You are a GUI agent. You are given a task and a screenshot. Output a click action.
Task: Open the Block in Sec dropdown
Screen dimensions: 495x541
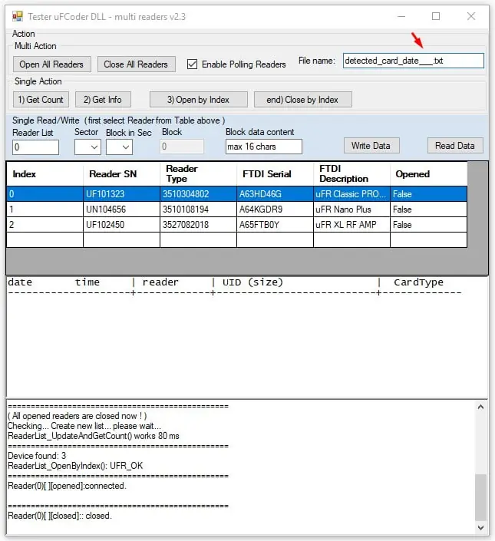(119, 147)
